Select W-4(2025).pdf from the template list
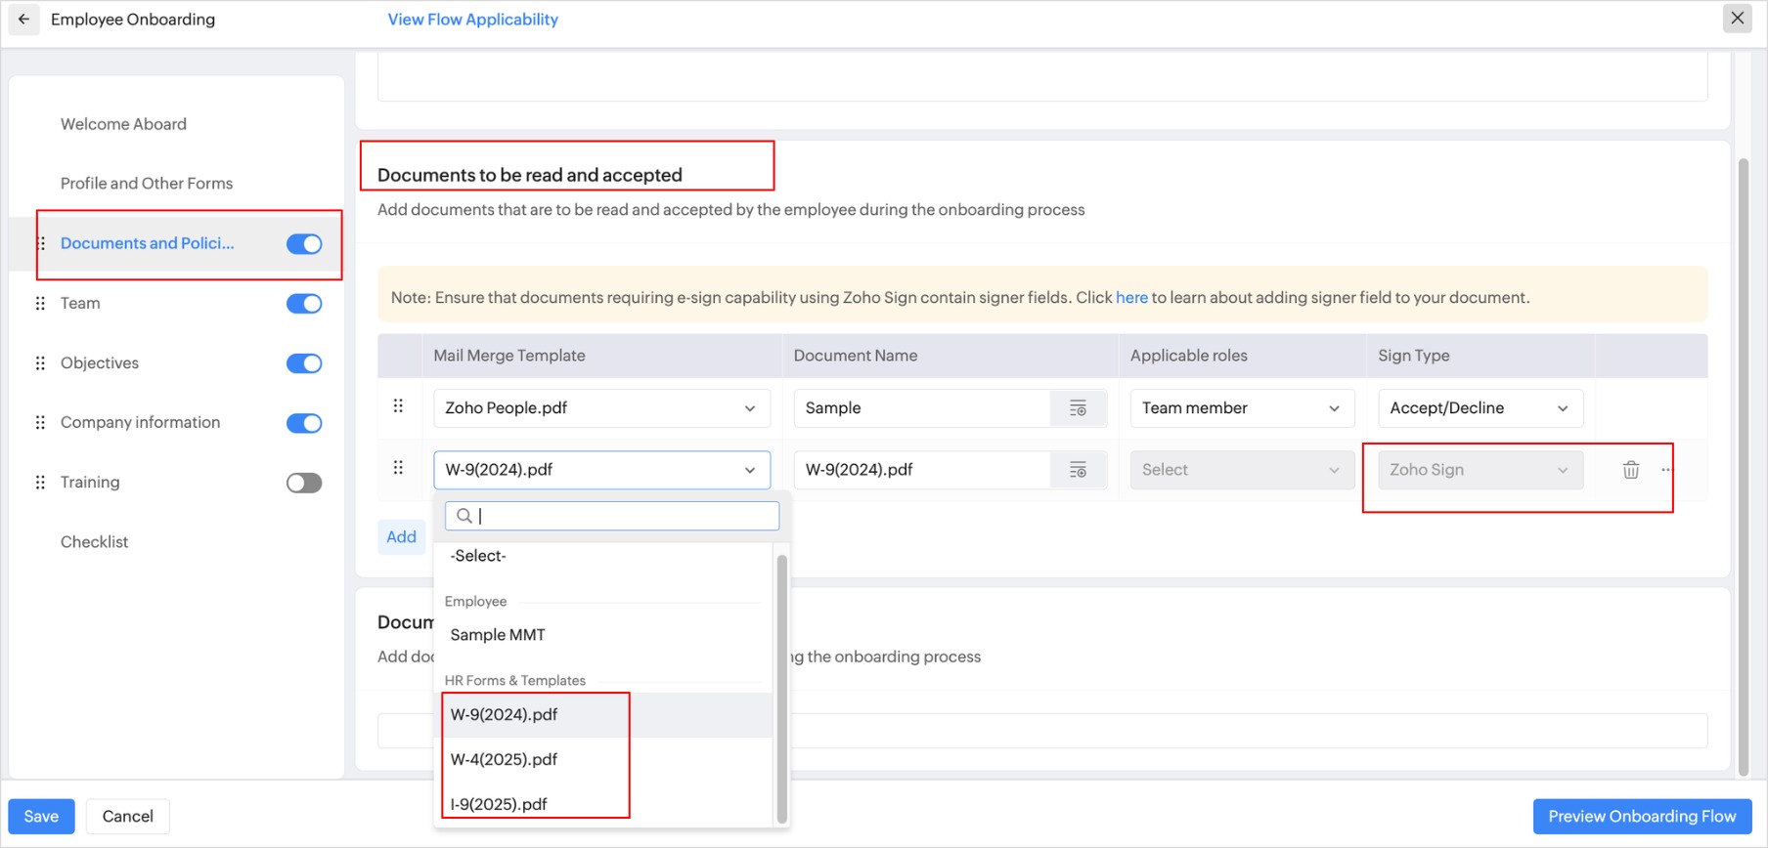Image resolution: width=1768 pixels, height=848 pixels. (x=505, y=759)
